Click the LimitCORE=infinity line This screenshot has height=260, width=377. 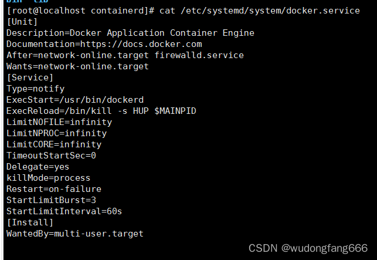[54, 144]
